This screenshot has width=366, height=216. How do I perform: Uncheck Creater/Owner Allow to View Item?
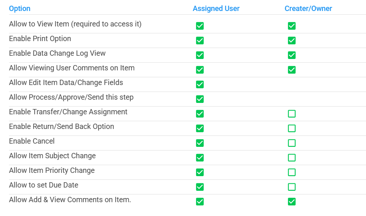tap(292, 26)
